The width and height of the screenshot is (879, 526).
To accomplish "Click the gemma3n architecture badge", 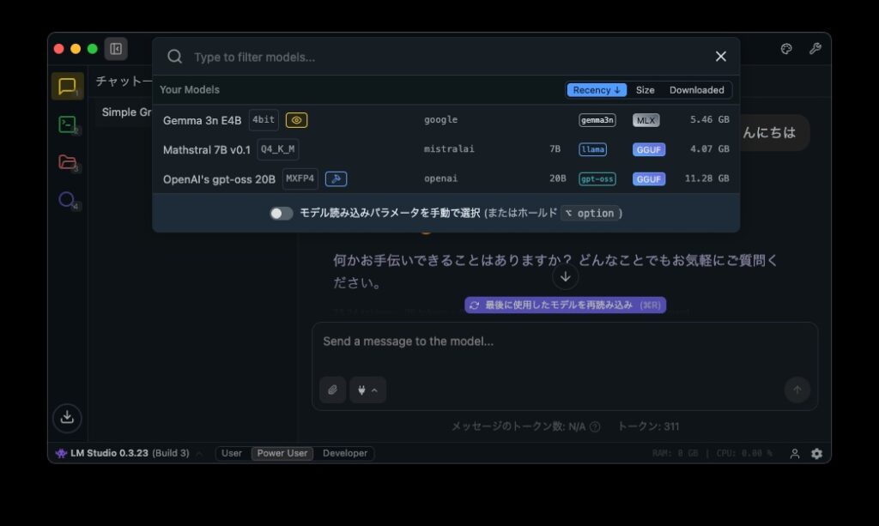I will pyautogui.click(x=597, y=120).
